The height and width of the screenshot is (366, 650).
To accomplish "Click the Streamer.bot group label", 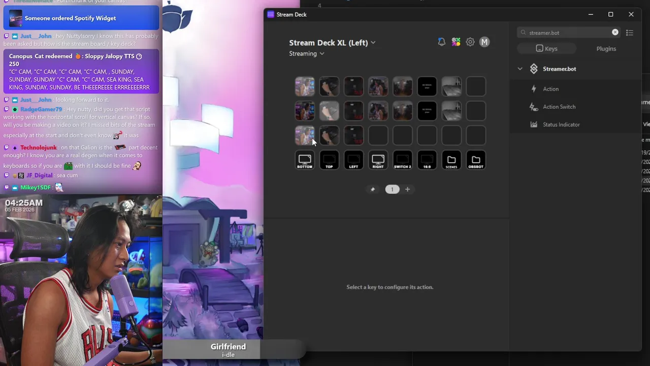I will (x=559, y=69).
